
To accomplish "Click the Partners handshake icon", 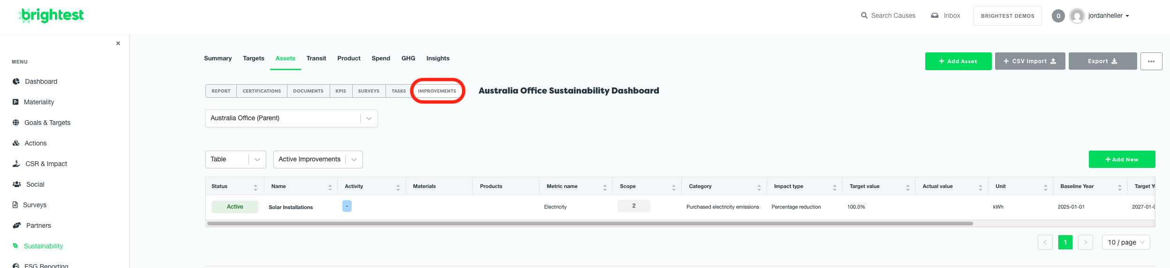I will (17, 225).
